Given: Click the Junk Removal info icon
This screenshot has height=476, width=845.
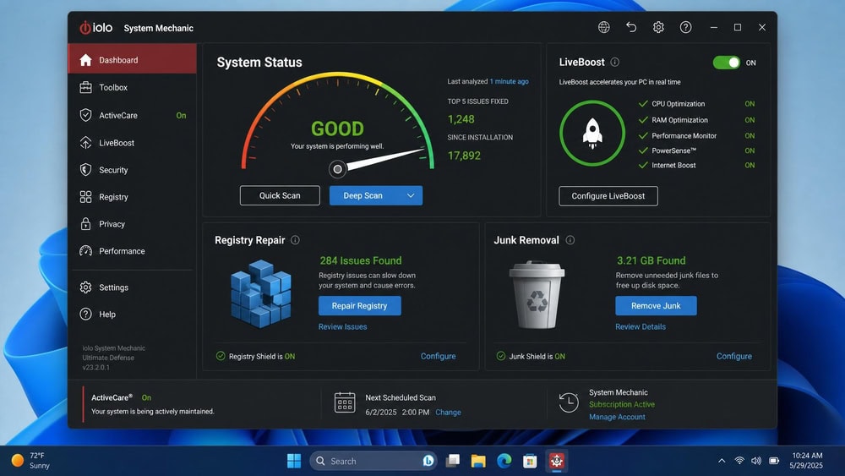Looking at the screenshot, I should point(570,240).
